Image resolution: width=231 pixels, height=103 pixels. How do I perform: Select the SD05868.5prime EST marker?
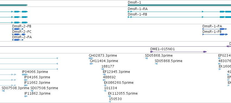(x=156, y=64)
